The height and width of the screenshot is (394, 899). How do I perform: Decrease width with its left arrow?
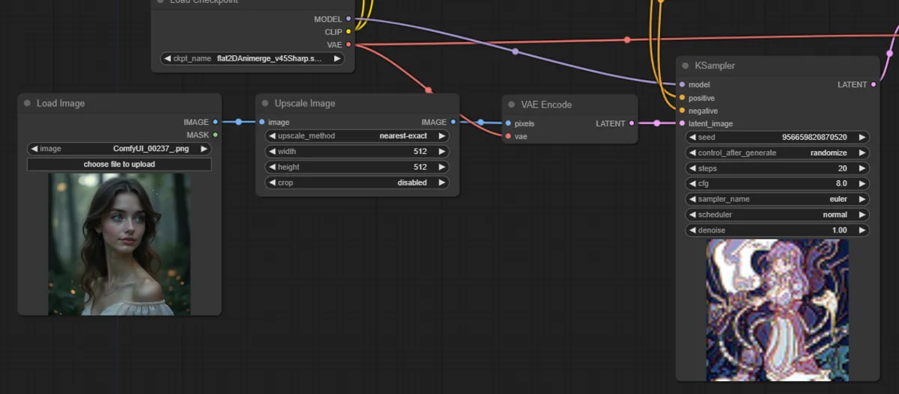273,152
